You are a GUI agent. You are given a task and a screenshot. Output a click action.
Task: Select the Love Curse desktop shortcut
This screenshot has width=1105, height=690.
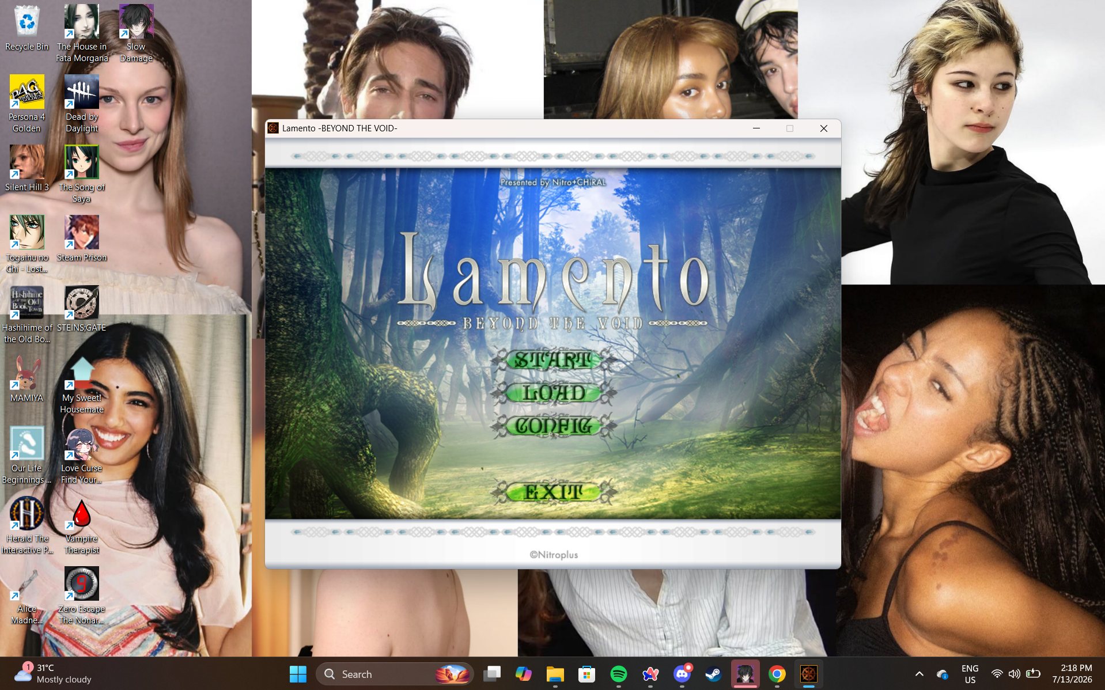(x=82, y=455)
